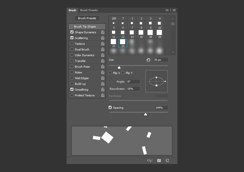The height and width of the screenshot is (172, 244).
Task: Uncheck the Smoothing option
Action: click(x=72, y=89)
